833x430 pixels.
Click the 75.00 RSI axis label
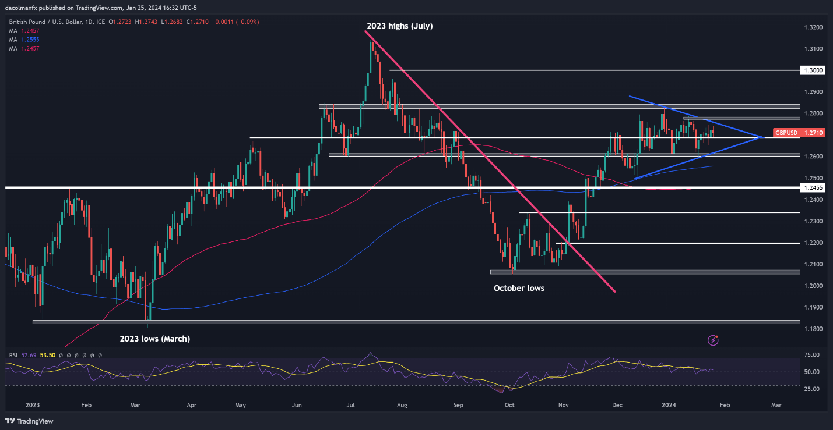[813, 355]
